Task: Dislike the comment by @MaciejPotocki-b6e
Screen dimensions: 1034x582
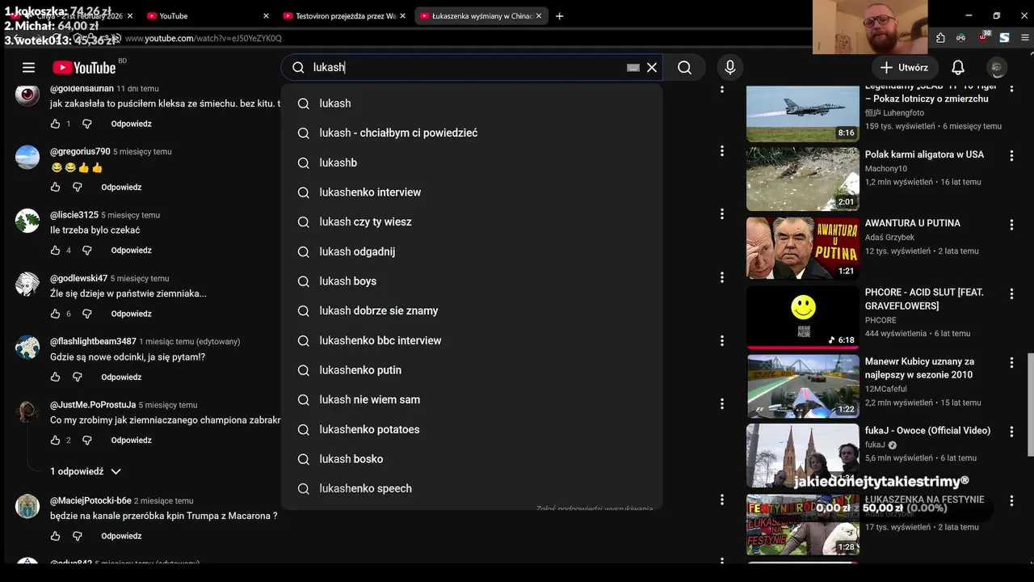Action: [x=78, y=536]
